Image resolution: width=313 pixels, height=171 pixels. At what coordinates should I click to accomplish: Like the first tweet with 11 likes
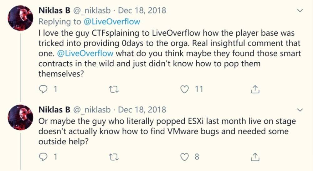pos(186,89)
